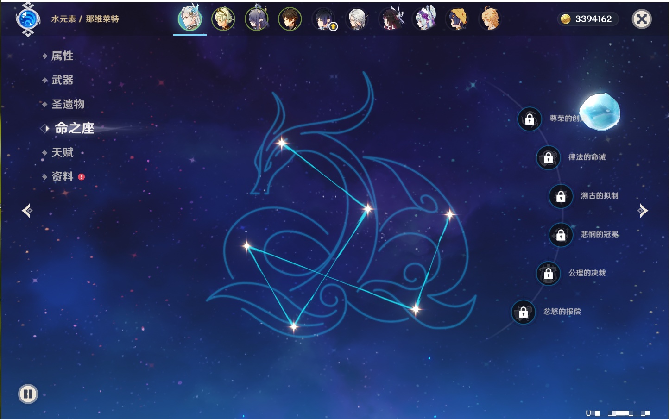The height and width of the screenshot is (419, 669).
Task: Click the lock icon beside 溯古的拟制
Action: click(x=561, y=196)
